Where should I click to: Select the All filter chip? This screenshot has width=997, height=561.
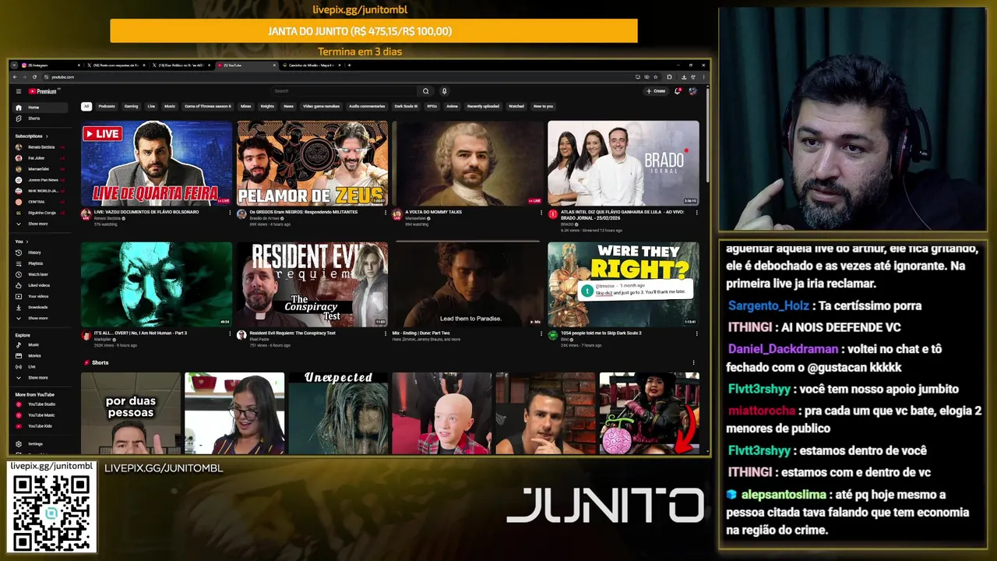click(86, 106)
